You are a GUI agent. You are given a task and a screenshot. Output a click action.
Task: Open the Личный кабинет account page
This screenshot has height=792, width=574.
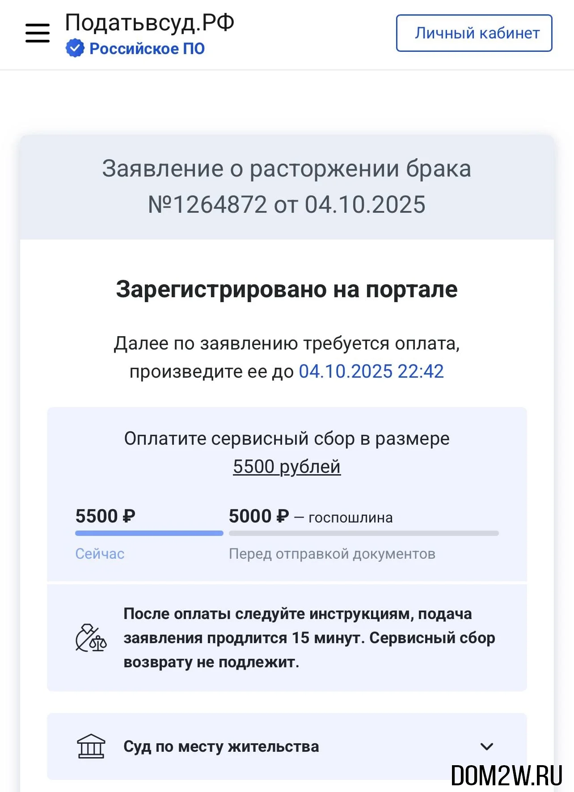point(474,33)
